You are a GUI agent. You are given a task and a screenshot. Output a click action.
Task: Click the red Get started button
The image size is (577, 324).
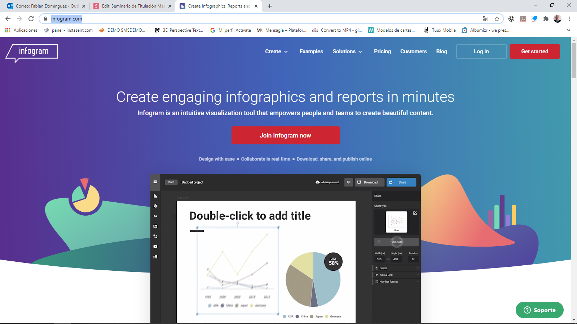point(534,51)
